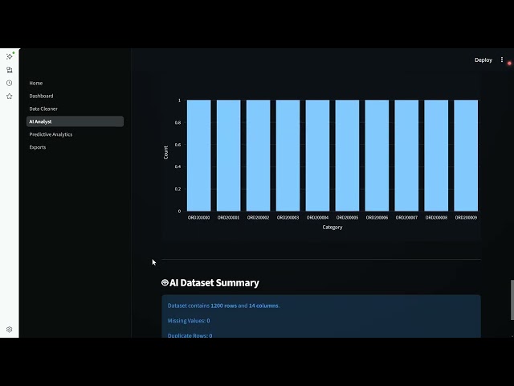Go to the Home page
The image size is (514, 386).
pyautogui.click(x=35, y=83)
